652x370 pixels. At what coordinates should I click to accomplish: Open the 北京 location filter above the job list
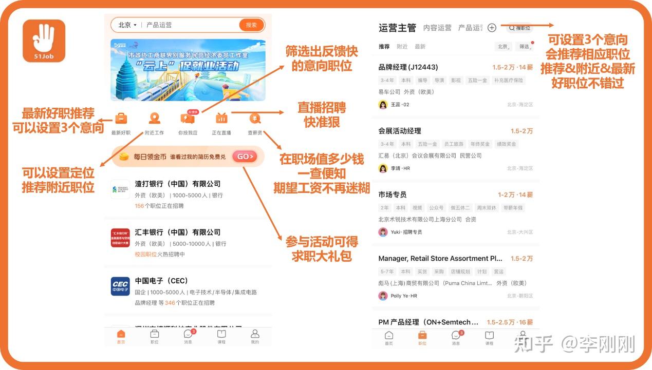[502, 47]
